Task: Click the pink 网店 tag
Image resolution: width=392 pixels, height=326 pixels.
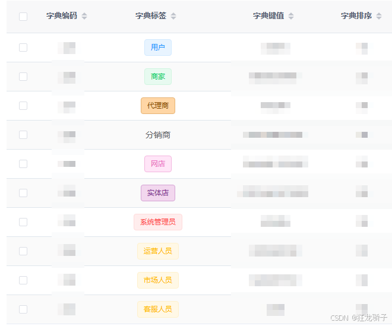Action: point(158,164)
